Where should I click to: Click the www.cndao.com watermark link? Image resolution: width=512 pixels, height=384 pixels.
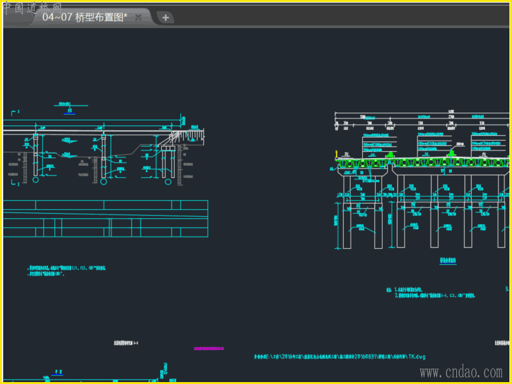tap(460, 372)
